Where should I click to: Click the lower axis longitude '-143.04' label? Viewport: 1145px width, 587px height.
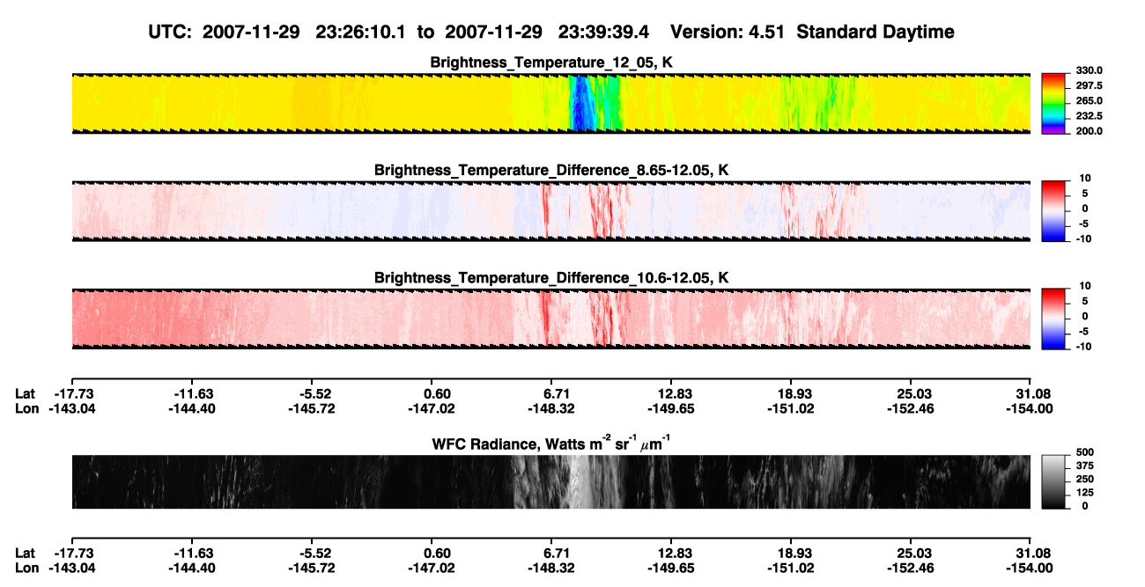[x=71, y=569]
